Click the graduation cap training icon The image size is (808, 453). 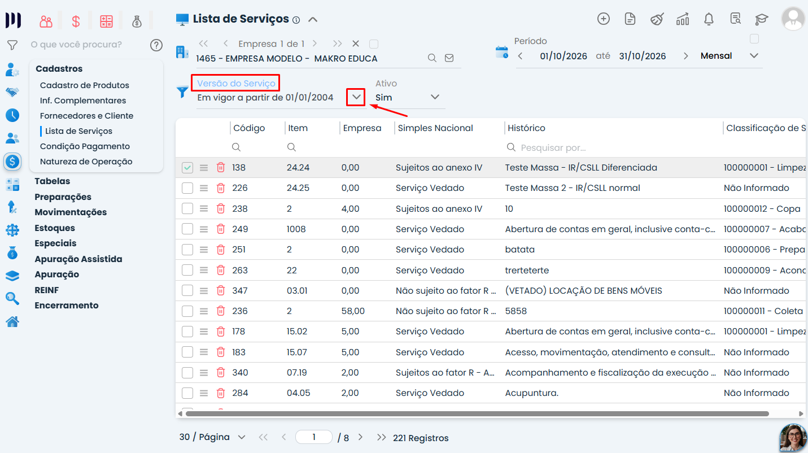pos(762,19)
